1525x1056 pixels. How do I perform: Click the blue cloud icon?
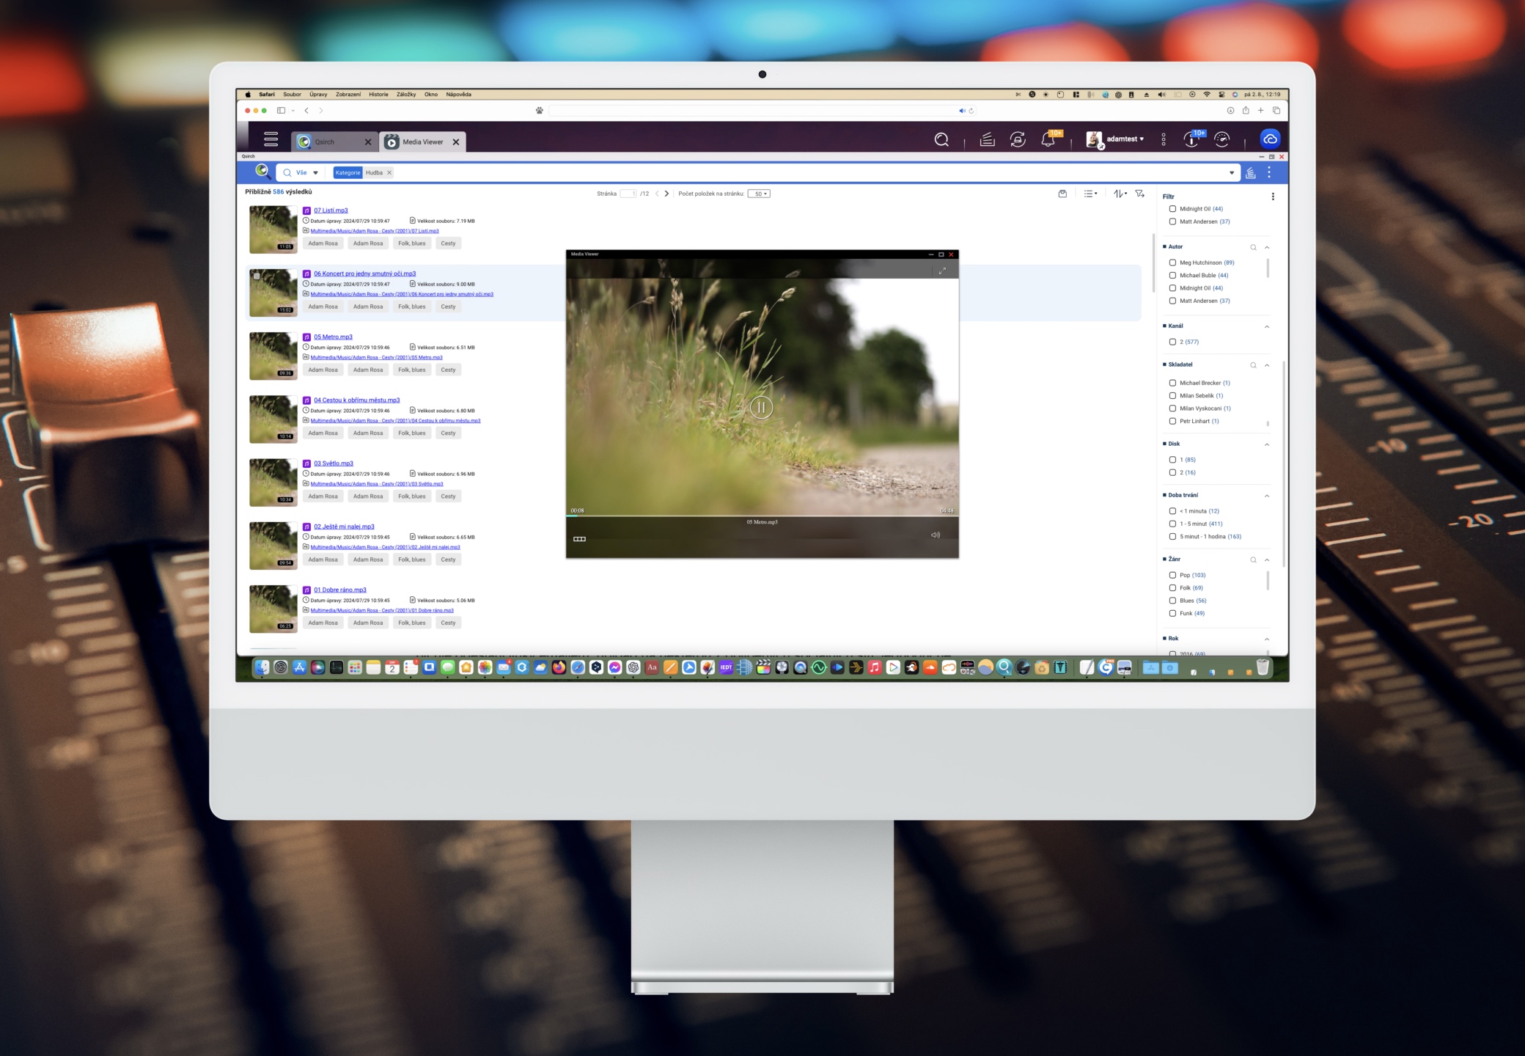(x=1270, y=139)
